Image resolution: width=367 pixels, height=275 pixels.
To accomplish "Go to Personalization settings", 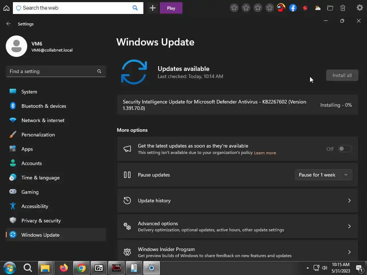I will coord(56,135).
